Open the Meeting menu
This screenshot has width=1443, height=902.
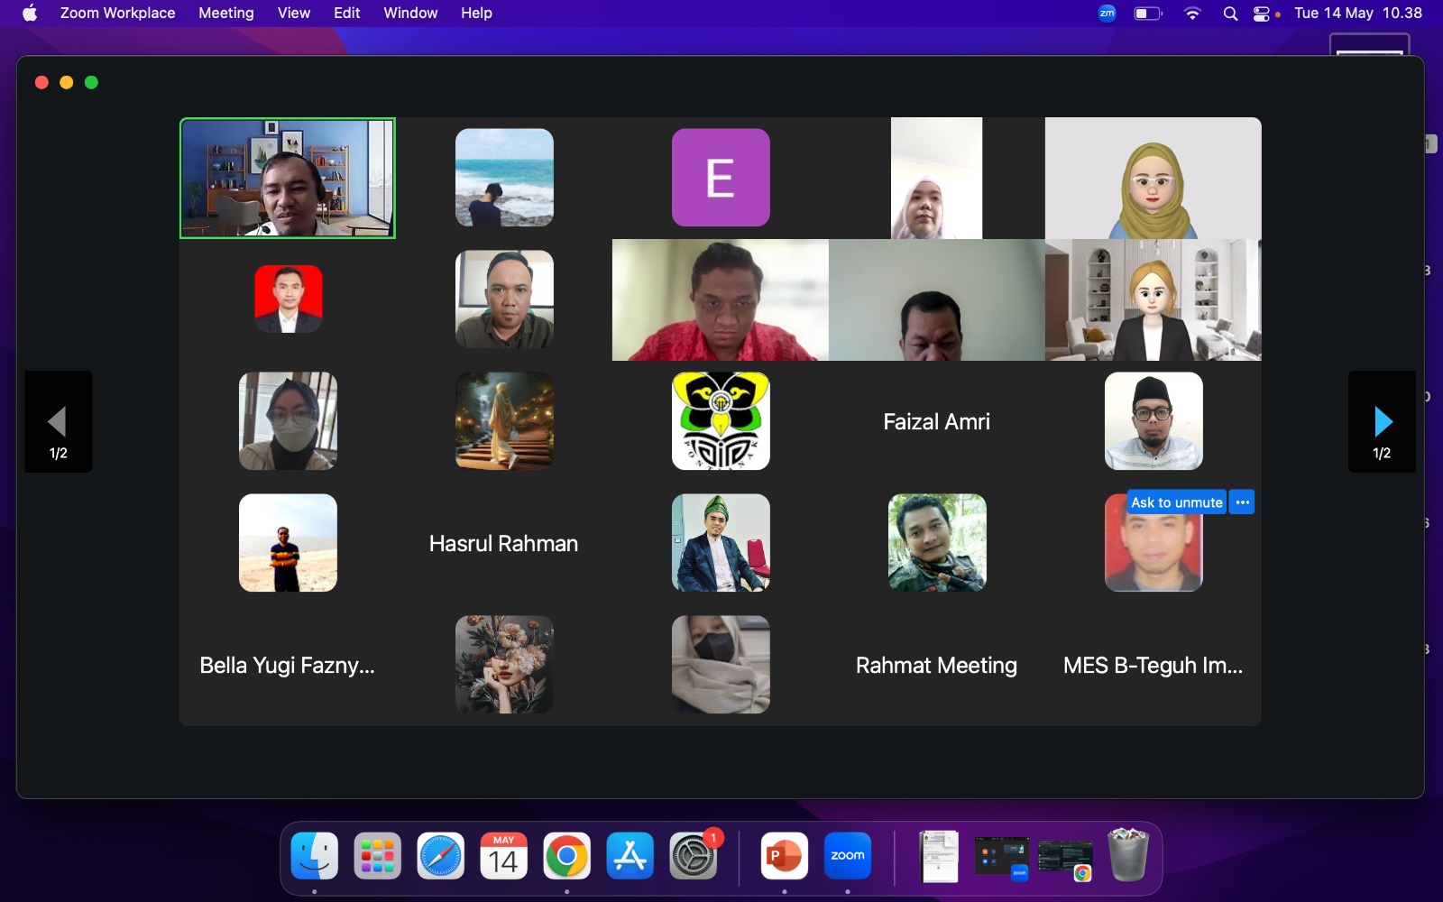click(225, 13)
